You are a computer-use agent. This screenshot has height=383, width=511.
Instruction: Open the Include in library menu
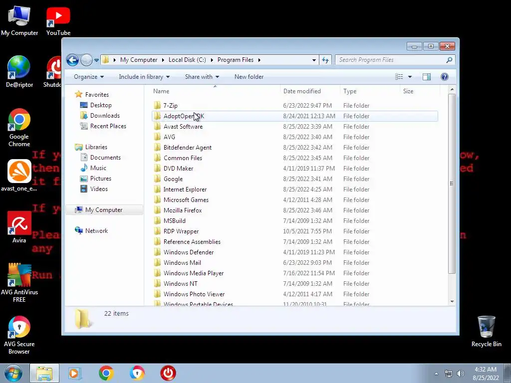(144, 77)
